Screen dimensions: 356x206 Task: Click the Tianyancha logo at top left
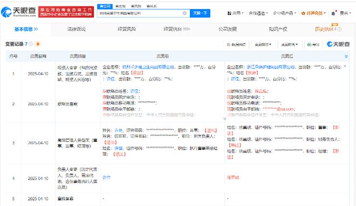click(x=18, y=12)
